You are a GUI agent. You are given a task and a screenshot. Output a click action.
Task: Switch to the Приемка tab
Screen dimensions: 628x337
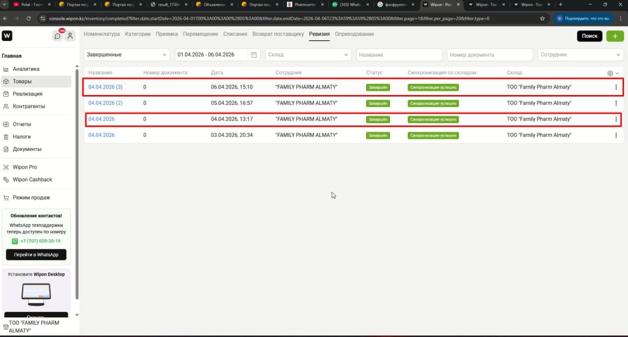[x=166, y=34]
